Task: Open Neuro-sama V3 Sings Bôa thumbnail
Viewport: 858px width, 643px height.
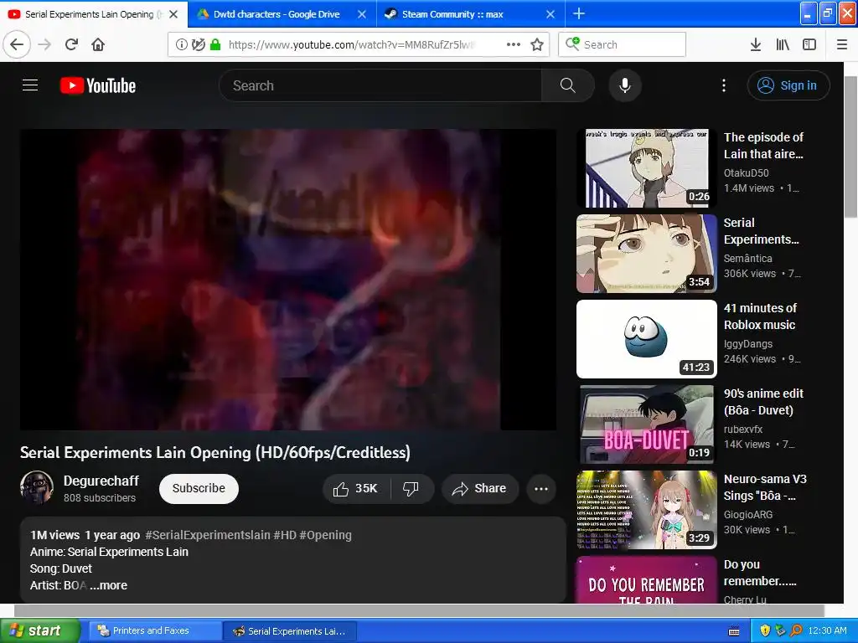Action: point(646,510)
